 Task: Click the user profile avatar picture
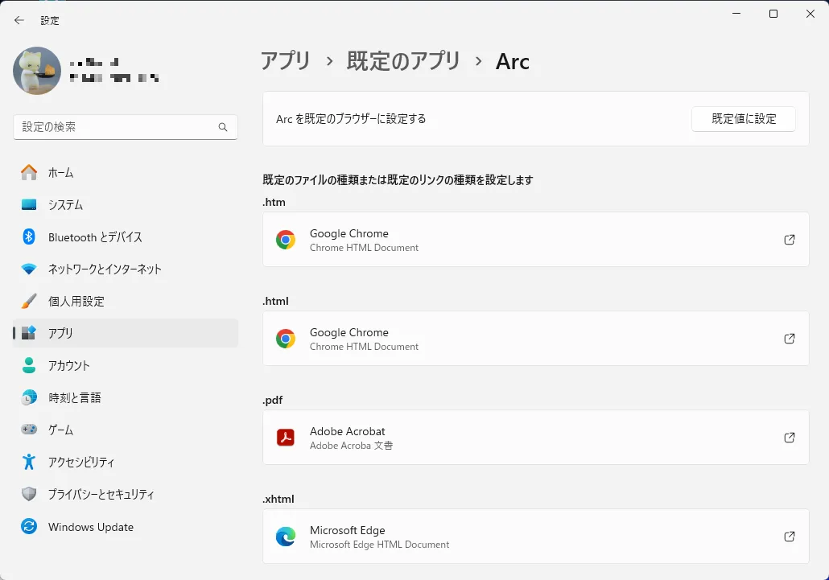pos(37,71)
